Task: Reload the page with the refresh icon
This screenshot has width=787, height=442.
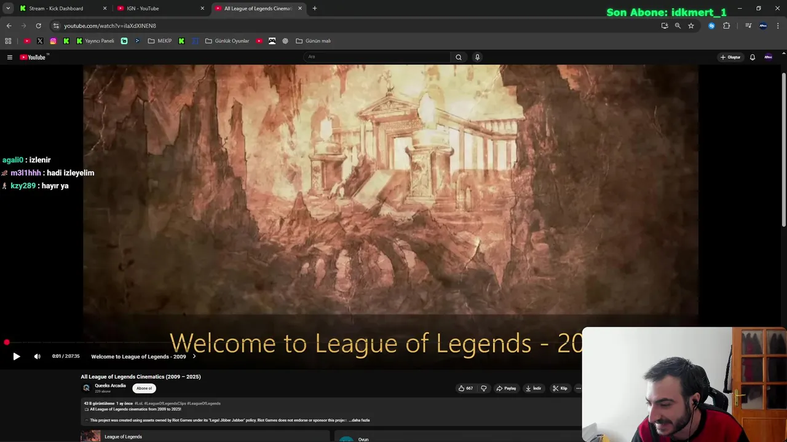Action: pyautogui.click(x=38, y=26)
